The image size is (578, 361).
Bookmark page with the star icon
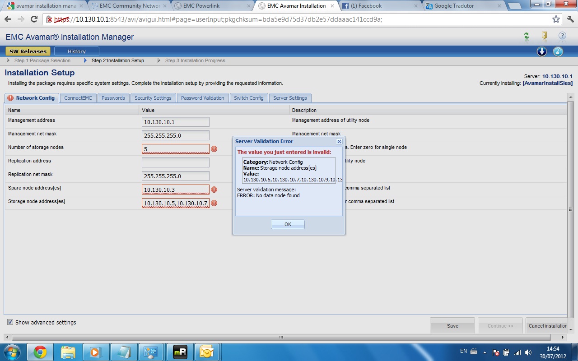pos(556,19)
